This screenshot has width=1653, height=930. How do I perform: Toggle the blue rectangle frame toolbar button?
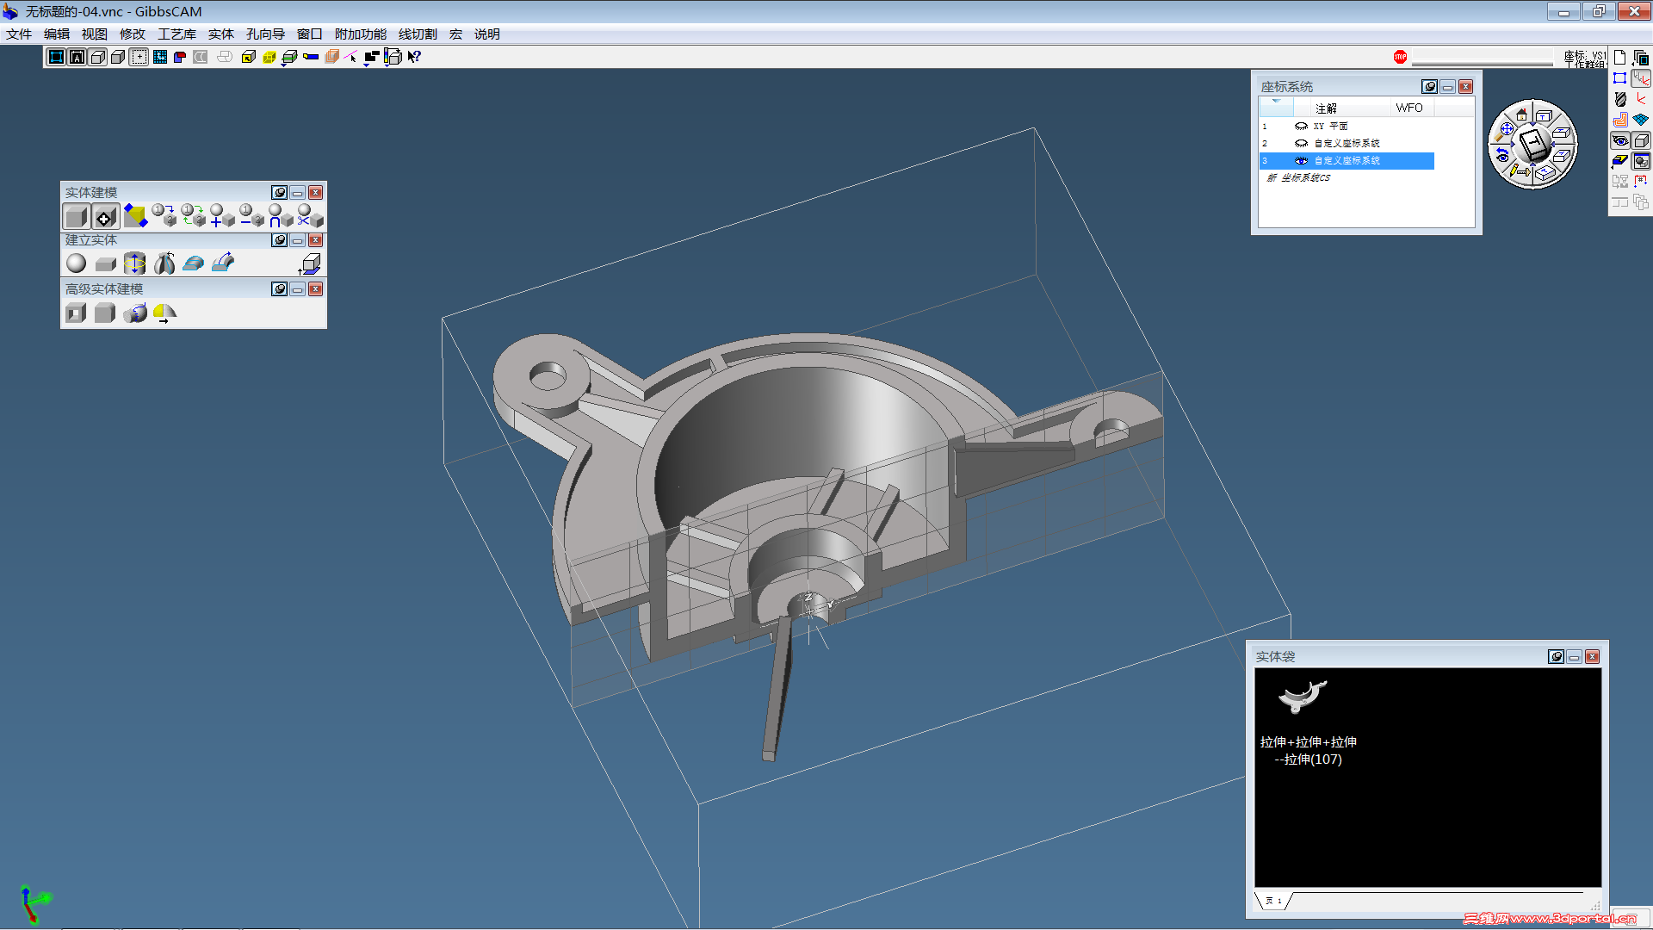pyautogui.click(x=56, y=57)
